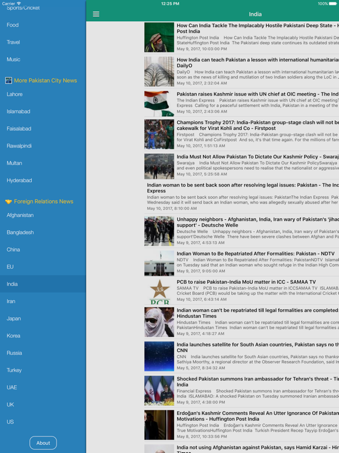Select the highlighted India menu item
This screenshot has height=453, width=339.
(42, 284)
